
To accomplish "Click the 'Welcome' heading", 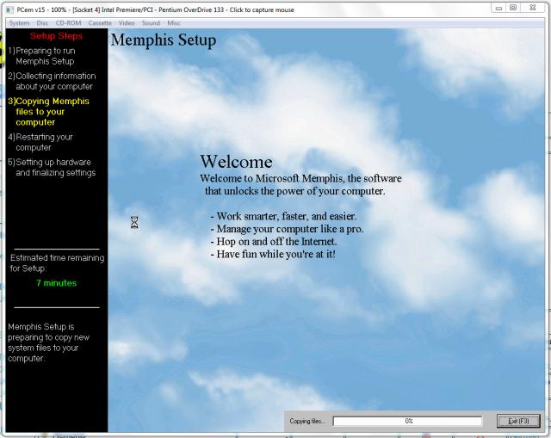I will pyautogui.click(x=236, y=162).
